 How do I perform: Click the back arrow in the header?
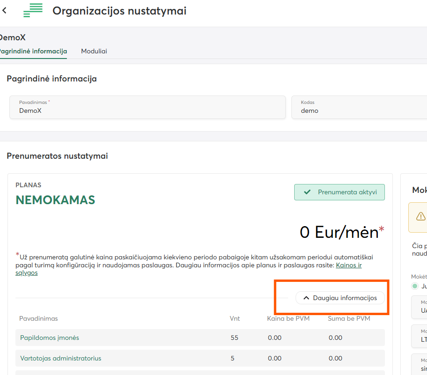(5, 10)
